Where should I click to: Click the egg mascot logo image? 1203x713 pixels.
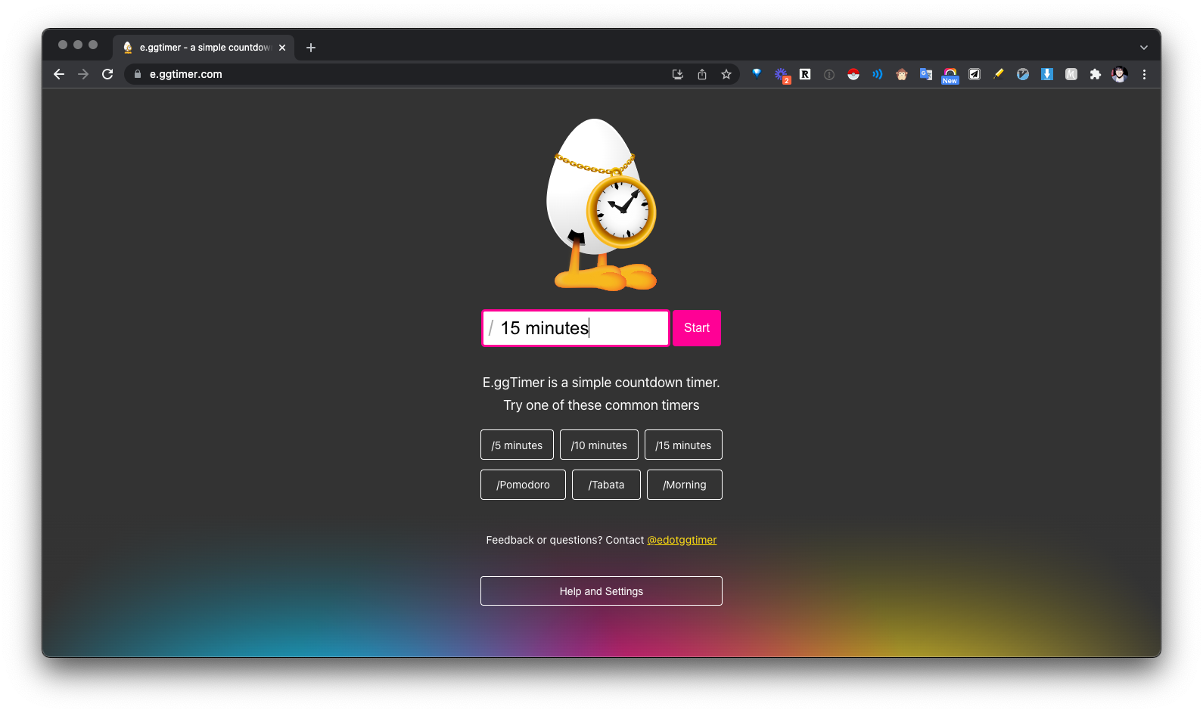[x=601, y=204]
